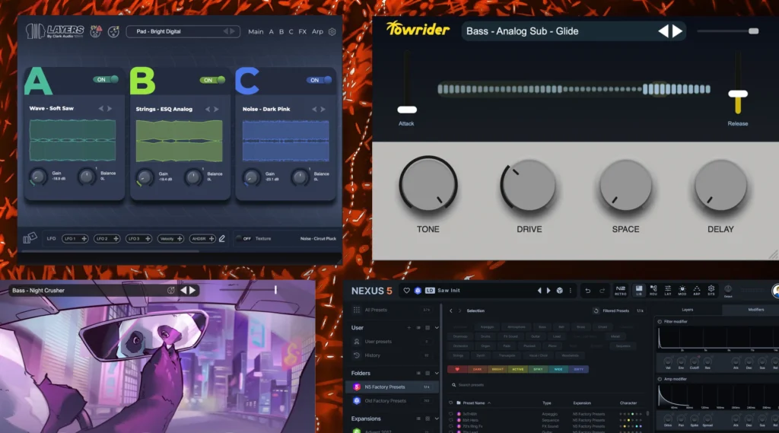Add a user folder with plus icon
The height and width of the screenshot is (433, 779).
pos(409,328)
